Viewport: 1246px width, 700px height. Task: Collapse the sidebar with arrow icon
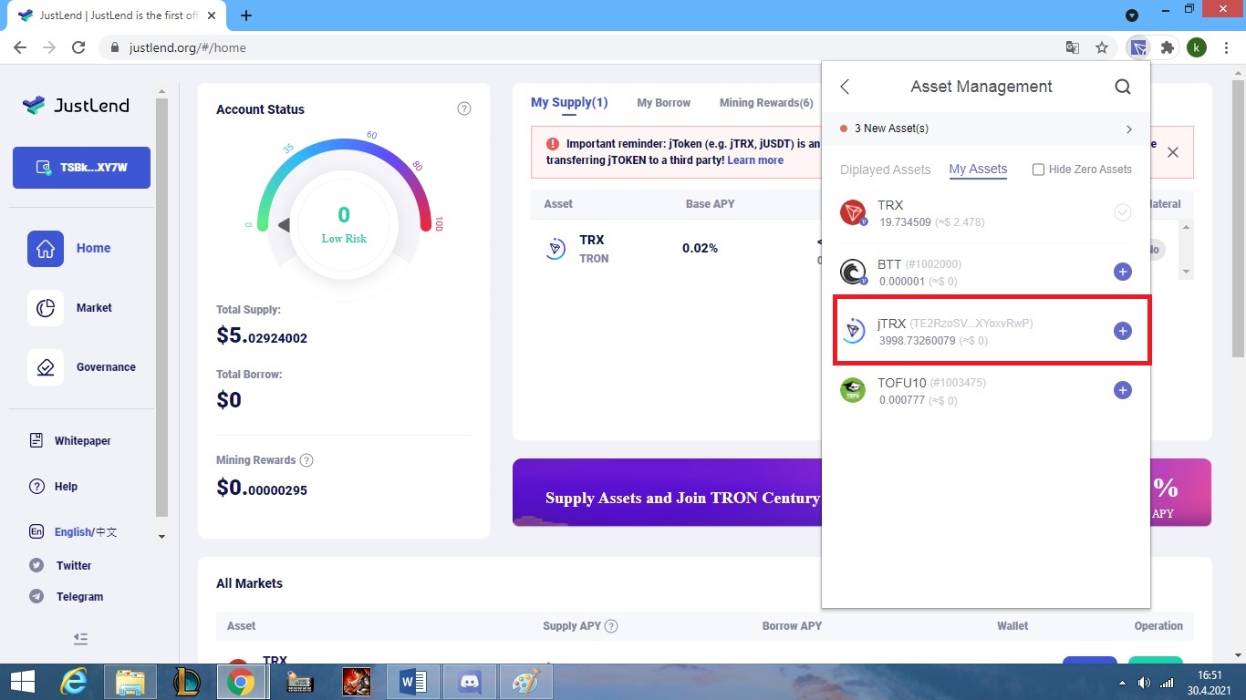click(x=80, y=639)
